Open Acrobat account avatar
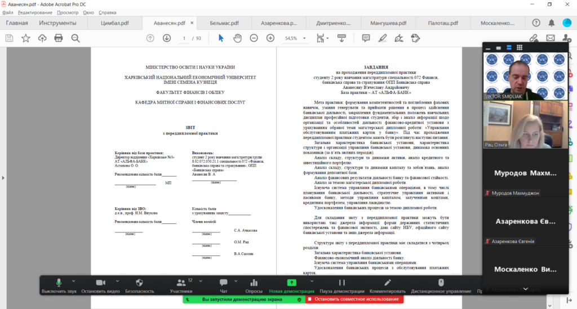The image size is (577, 309). click(x=567, y=23)
